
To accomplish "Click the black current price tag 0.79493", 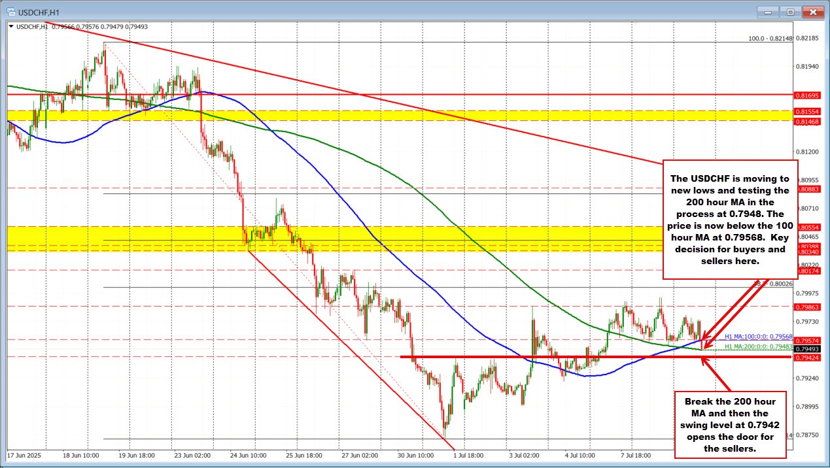I will coord(808,349).
